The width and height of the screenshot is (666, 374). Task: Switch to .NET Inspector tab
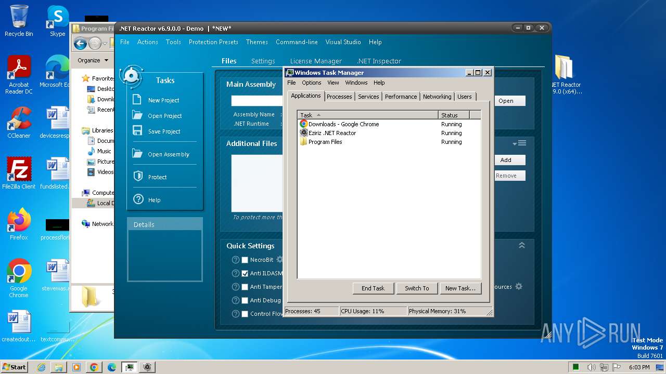379,61
